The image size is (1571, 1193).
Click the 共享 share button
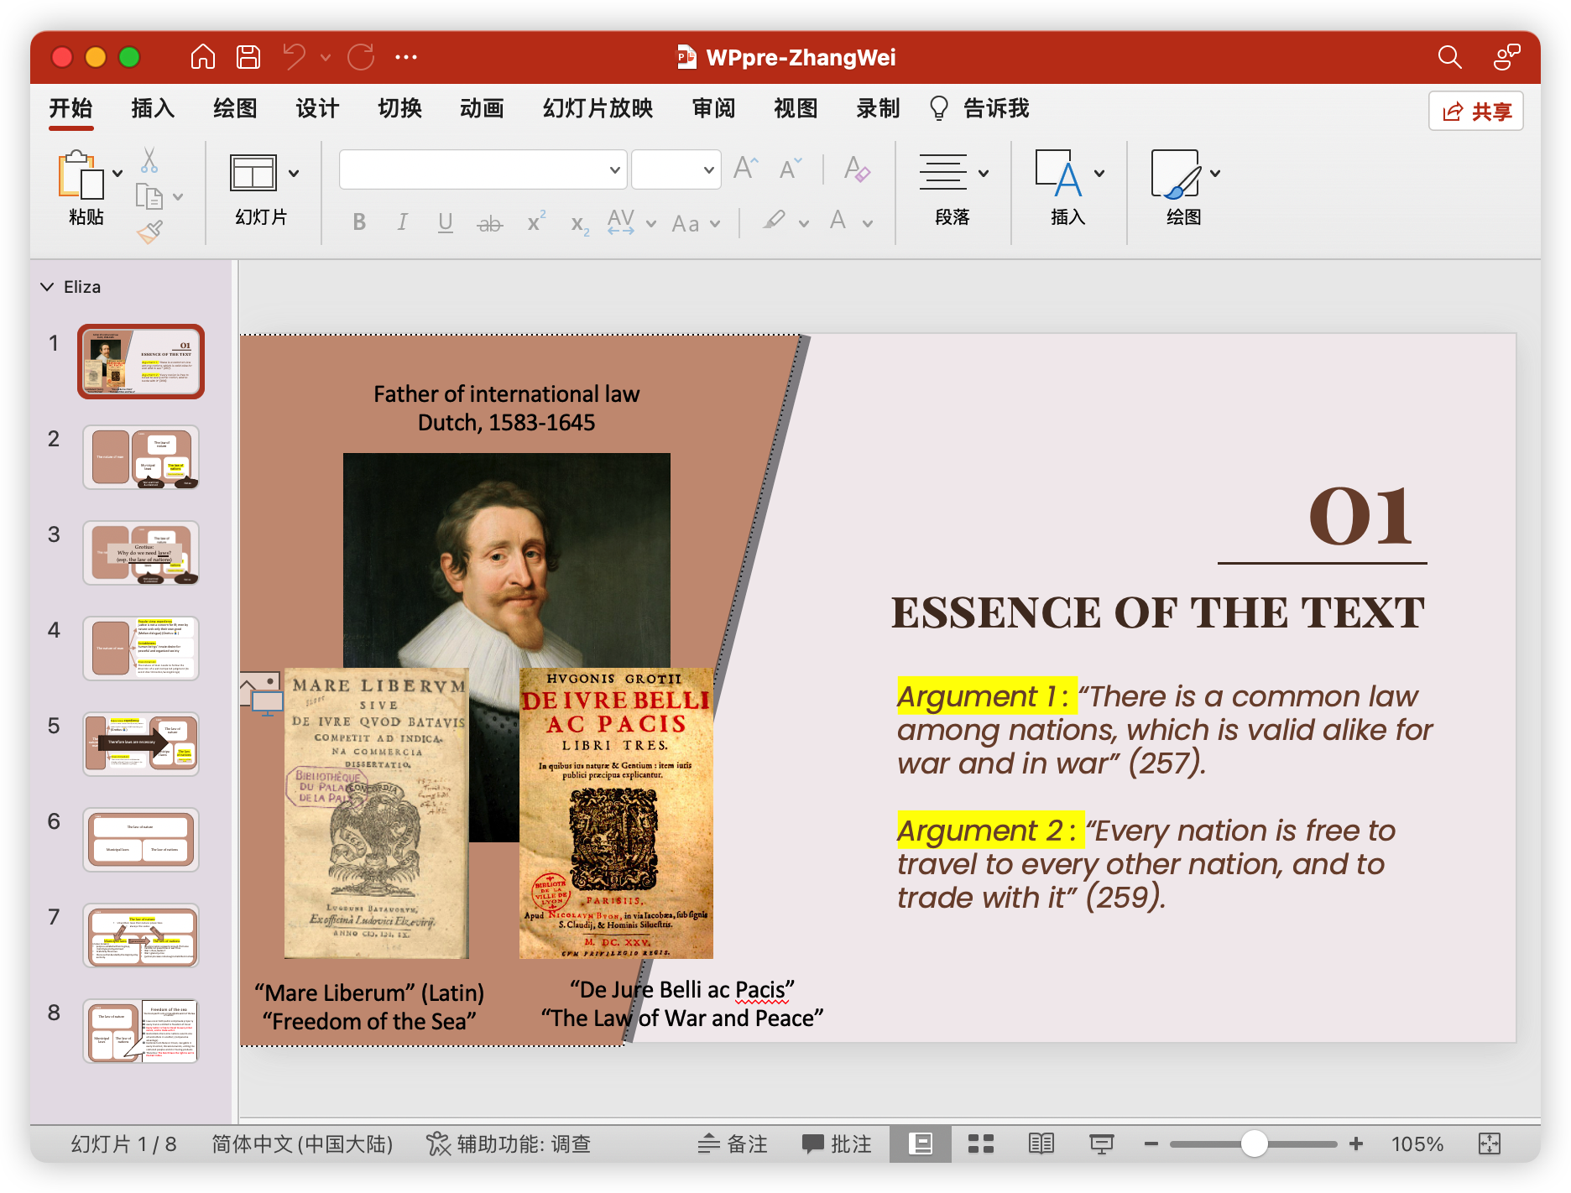pos(1476,111)
